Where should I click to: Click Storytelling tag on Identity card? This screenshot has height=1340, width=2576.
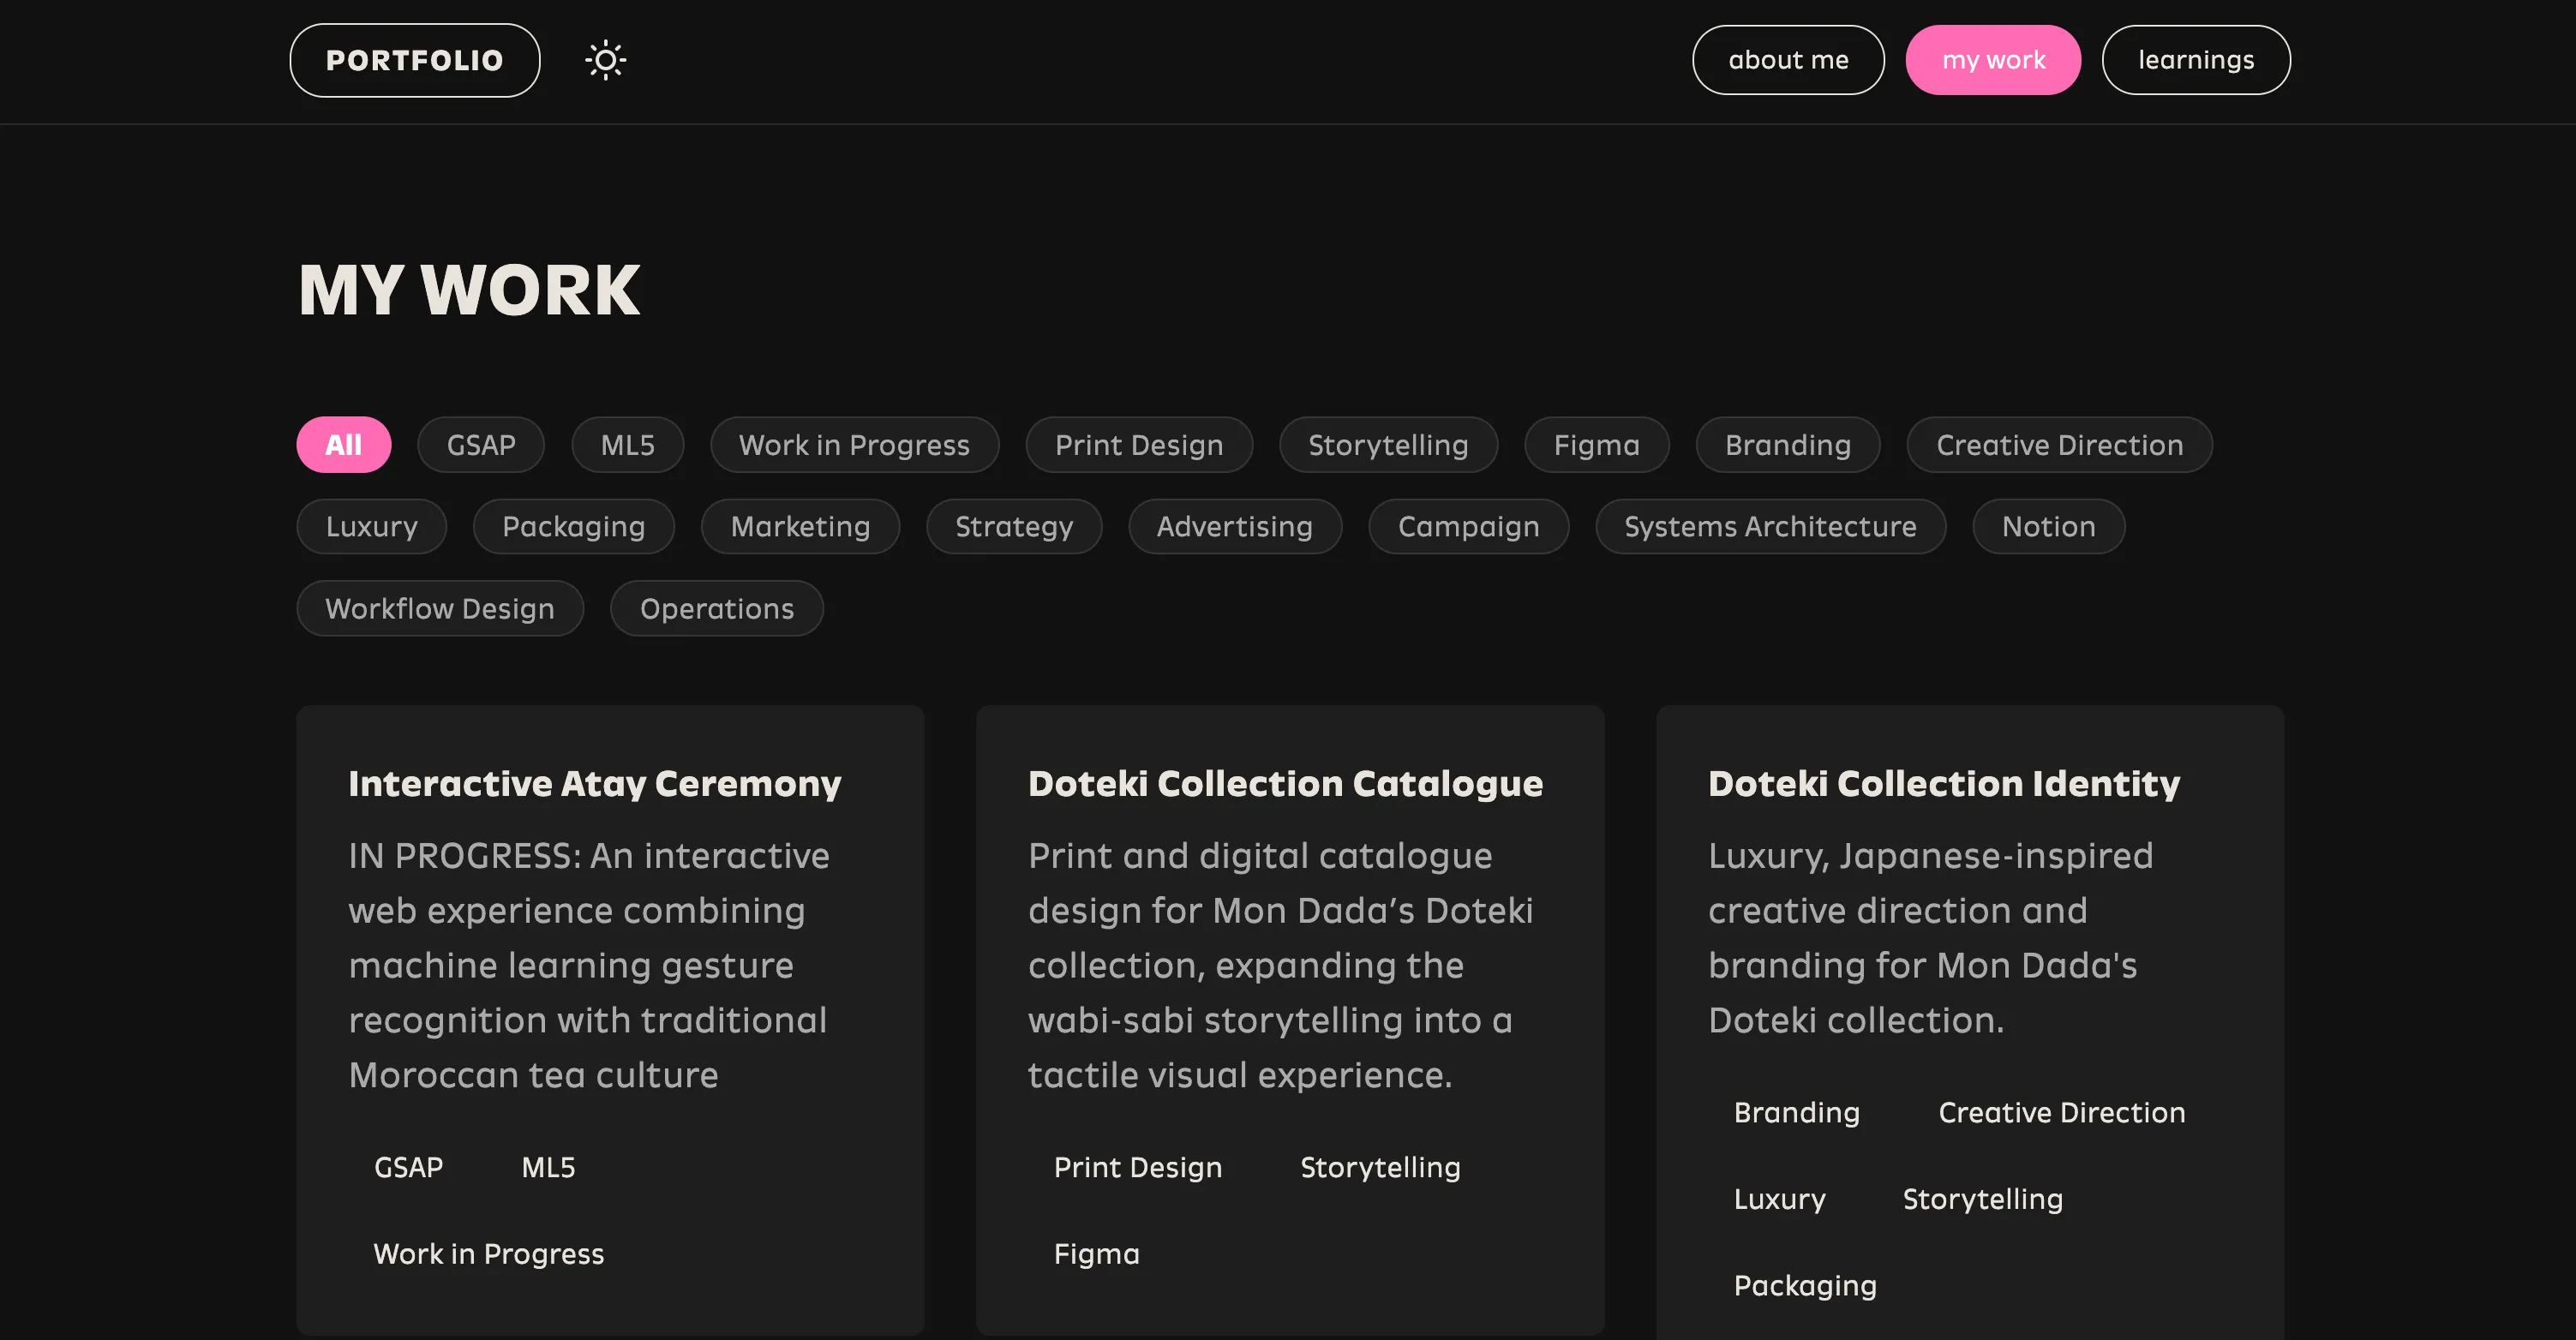point(1983,1199)
